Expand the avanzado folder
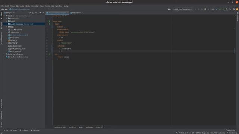The height and width of the screenshot is (134, 239). click(7, 19)
